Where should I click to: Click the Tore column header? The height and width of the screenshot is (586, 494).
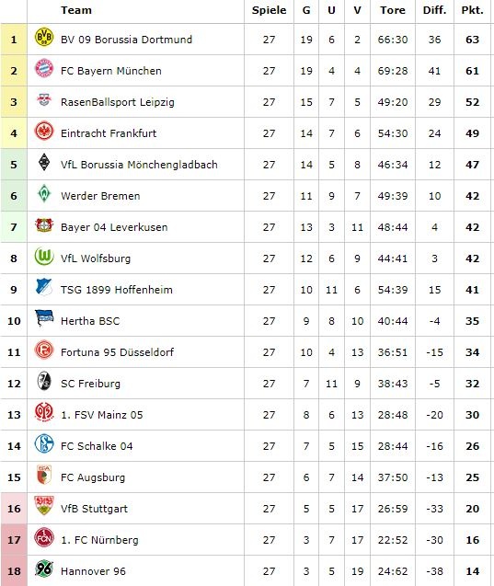(393, 10)
